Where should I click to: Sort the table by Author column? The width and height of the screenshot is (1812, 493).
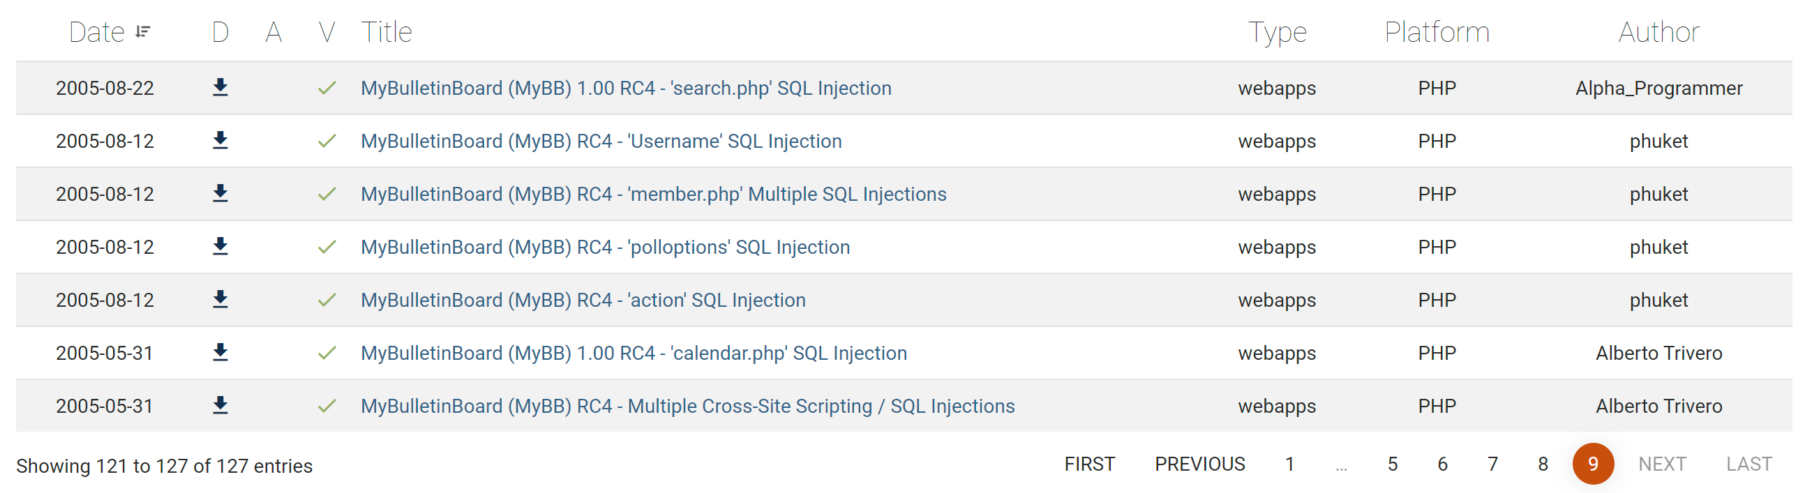pos(1658,32)
